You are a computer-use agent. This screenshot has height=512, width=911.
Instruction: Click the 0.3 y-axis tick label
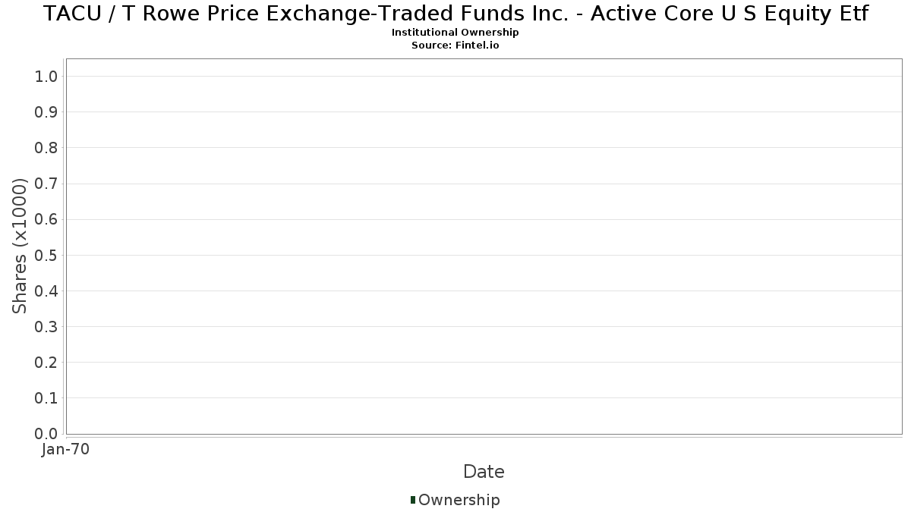pos(46,327)
